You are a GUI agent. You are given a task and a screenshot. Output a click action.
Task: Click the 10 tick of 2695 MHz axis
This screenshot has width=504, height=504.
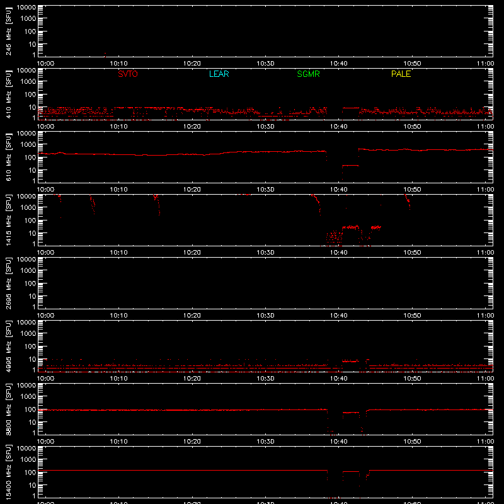click(x=33, y=296)
